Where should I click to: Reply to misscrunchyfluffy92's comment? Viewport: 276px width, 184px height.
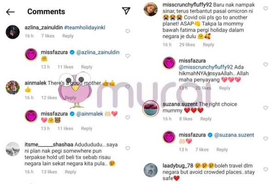coord(208,45)
